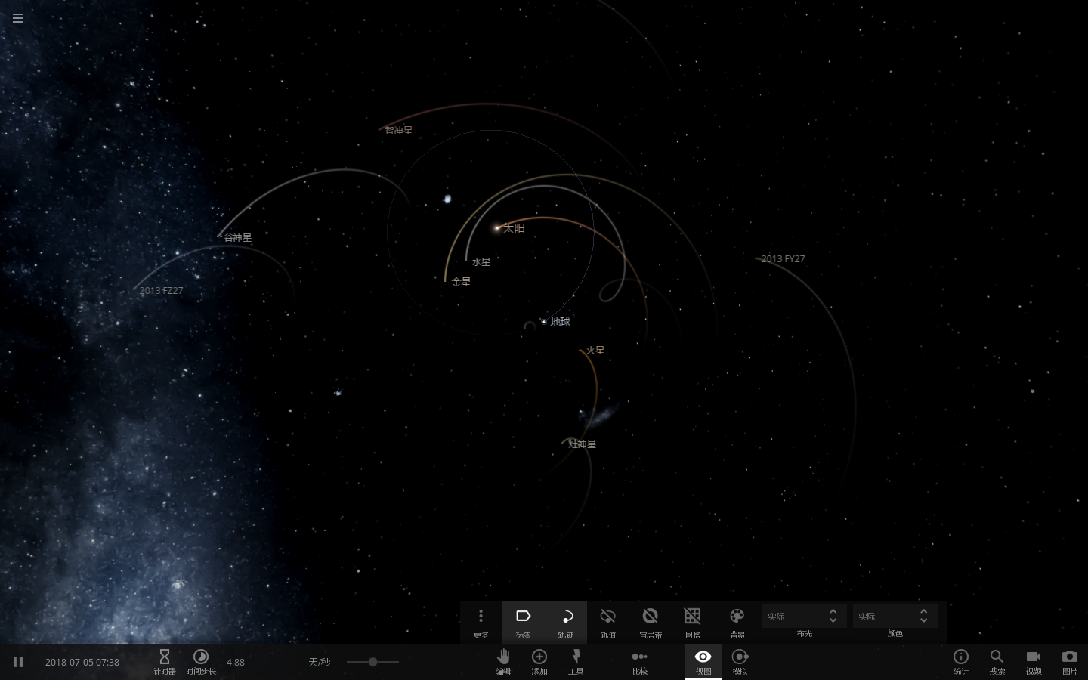Select the 火星 Mars label
This screenshot has width=1088, height=680.
click(595, 351)
